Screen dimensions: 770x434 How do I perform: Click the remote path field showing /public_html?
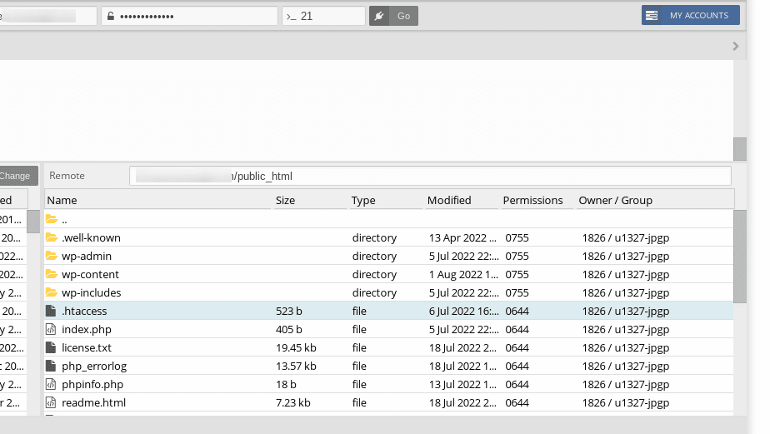[430, 176]
